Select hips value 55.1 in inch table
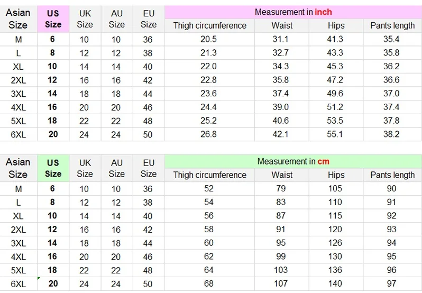 click(335, 134)
